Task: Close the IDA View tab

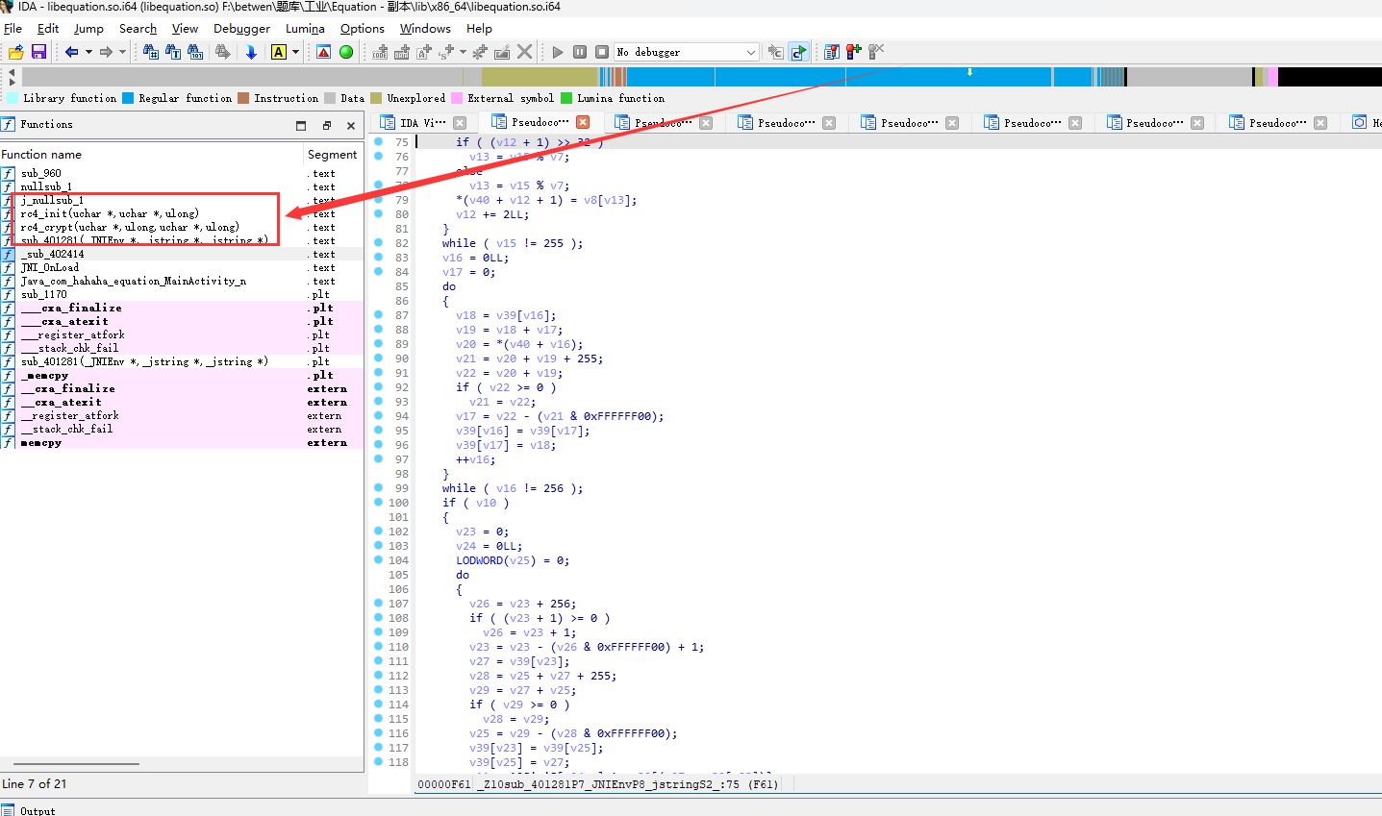Action: click(x=460, y=123)
